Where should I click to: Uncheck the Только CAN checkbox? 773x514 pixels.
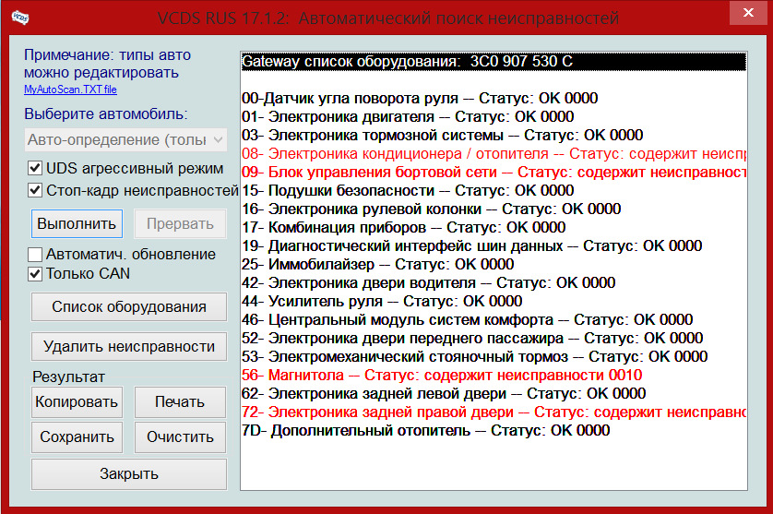click(35, 274)
